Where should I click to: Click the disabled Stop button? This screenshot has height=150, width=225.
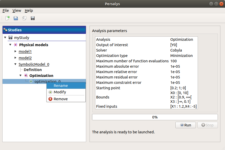click(207, 125)
